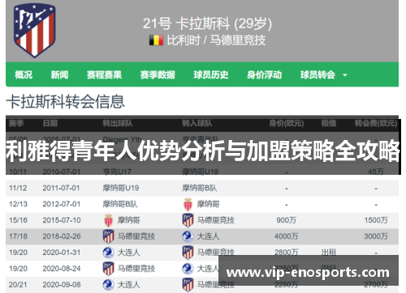Click the 1500万 transfer fee cell
The image size is (406, 293).
pyautogui.click(x=376, y=220)
